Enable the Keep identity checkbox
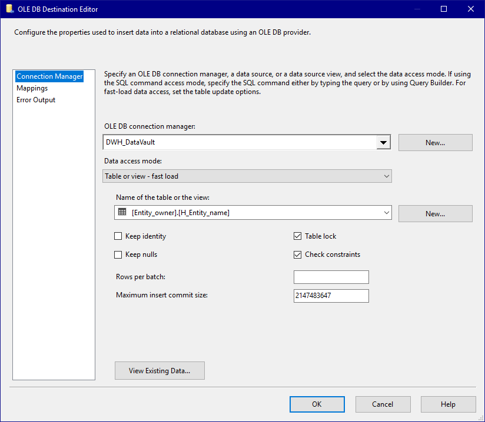This screenshot has width=485, height=422. coord(118,236)
